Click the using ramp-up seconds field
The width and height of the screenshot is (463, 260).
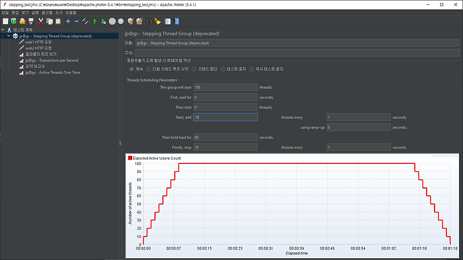coord(359,128)
